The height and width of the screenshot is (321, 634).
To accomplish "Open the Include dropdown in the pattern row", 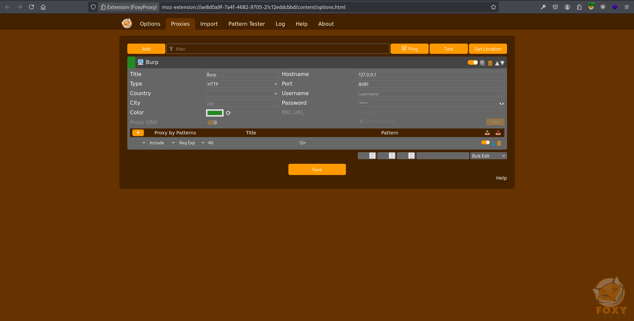I will 162,143.
